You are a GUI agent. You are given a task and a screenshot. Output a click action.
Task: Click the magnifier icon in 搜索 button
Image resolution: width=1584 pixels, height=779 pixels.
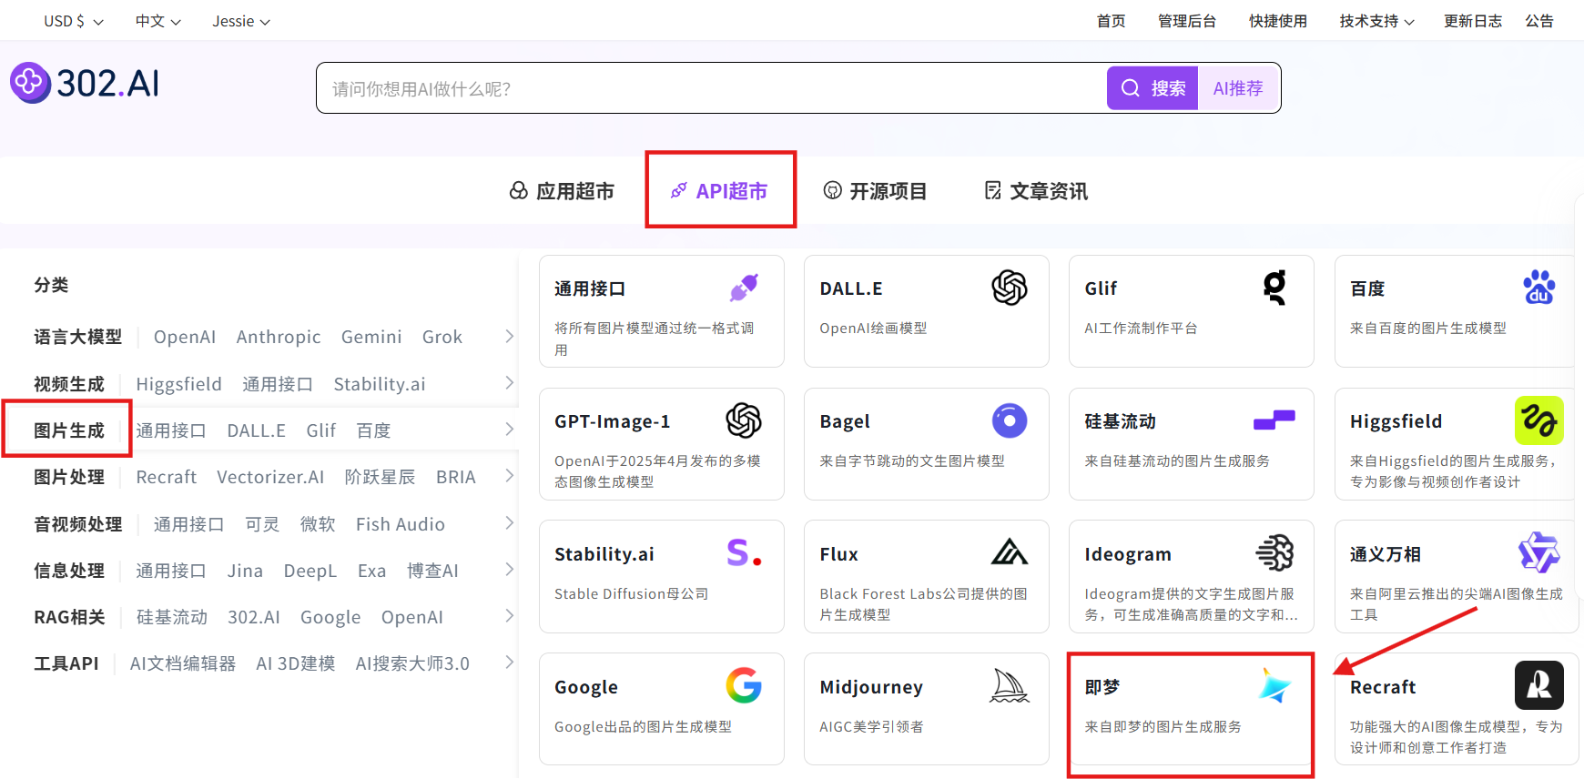1131,88
